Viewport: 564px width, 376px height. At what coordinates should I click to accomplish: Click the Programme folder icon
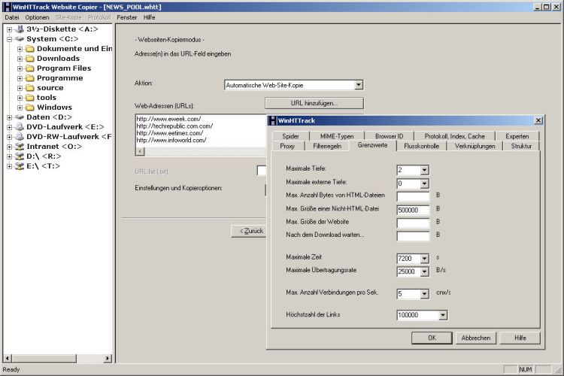pos(30,77)
